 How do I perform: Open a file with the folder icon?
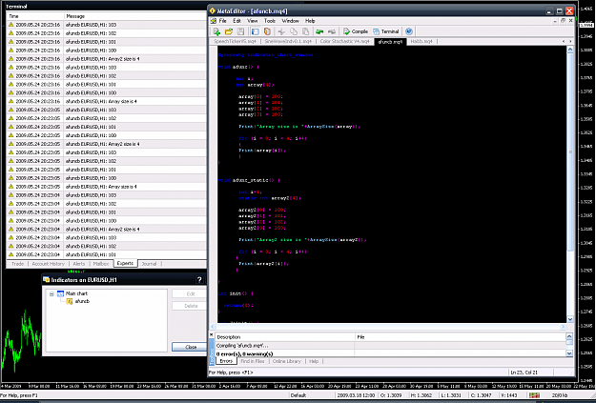pos(229,31)
